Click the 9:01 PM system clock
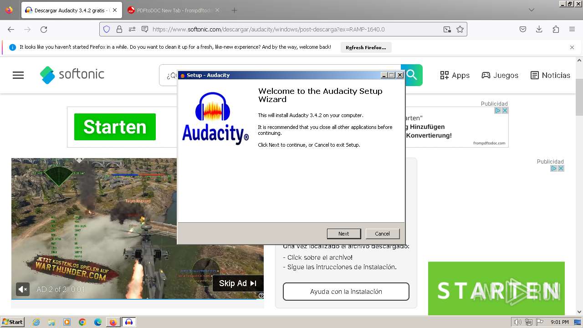 tap(559, 322)
